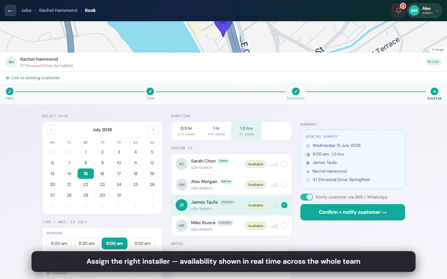Select Alex Morgan's radio button
447x279 pixels.
pyautogui.click(x=284, y=184)
